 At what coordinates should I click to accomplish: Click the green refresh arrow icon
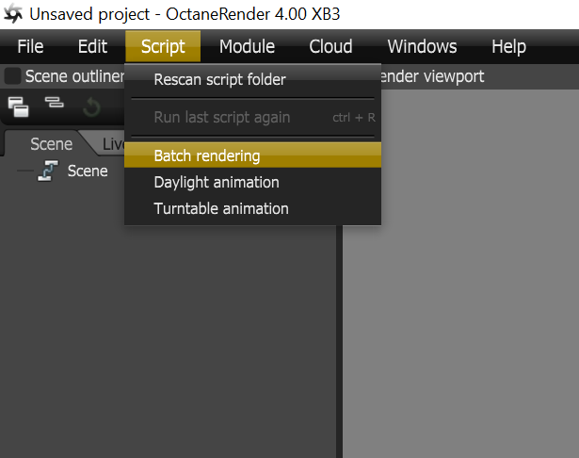(x=91, y=108)
